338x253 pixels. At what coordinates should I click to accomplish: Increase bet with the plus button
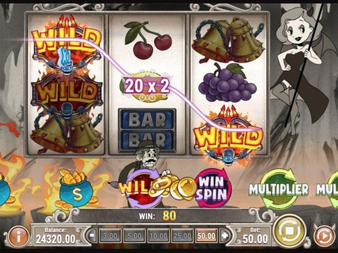tap(224, 235)
